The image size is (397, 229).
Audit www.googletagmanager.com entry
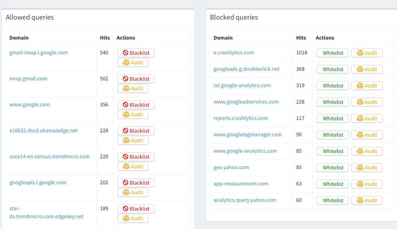point(367,135)
